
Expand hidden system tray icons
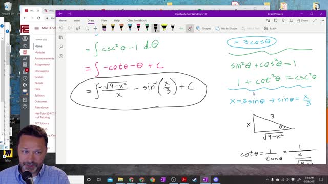(267, 179)
